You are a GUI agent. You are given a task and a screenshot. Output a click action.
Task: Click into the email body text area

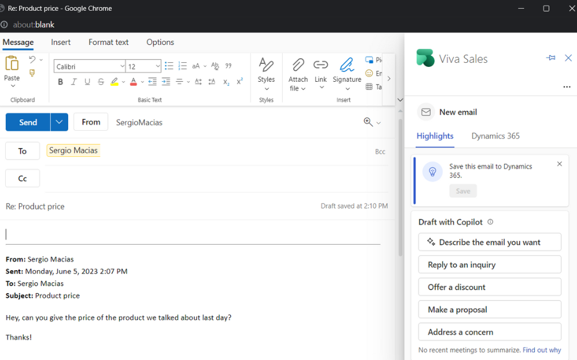(193, 234)
